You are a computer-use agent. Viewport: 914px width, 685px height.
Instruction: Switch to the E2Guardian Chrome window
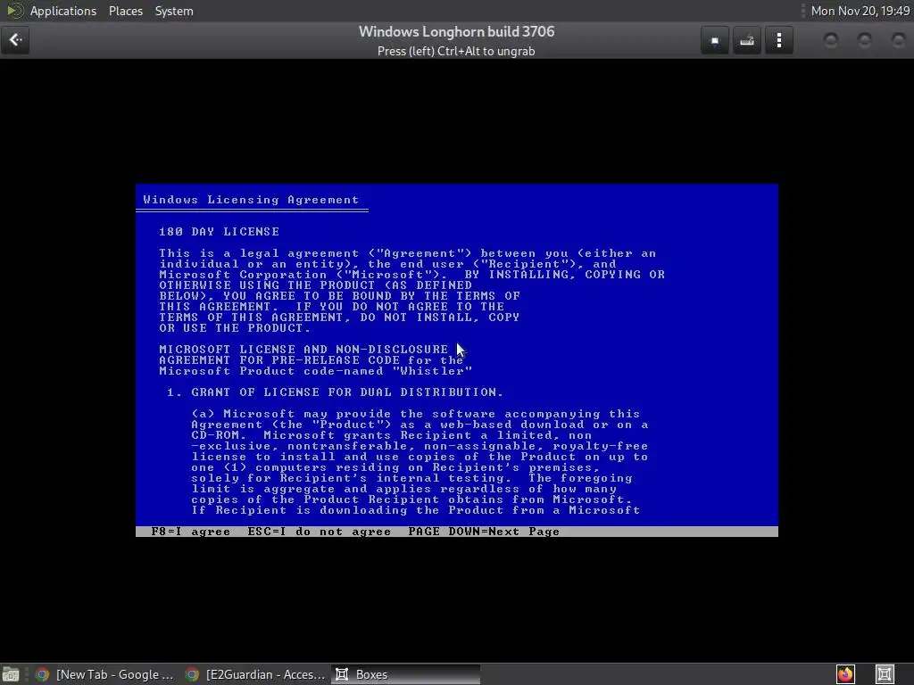coord(255,674)
